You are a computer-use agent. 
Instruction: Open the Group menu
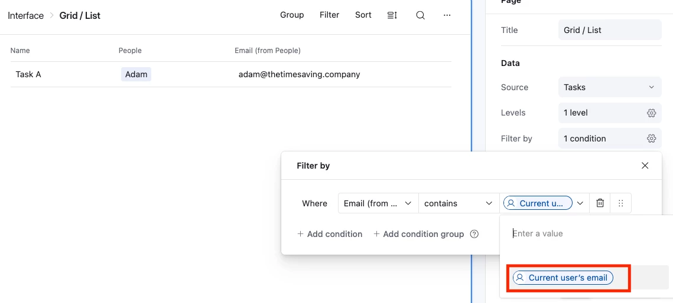tap(292, 15)
